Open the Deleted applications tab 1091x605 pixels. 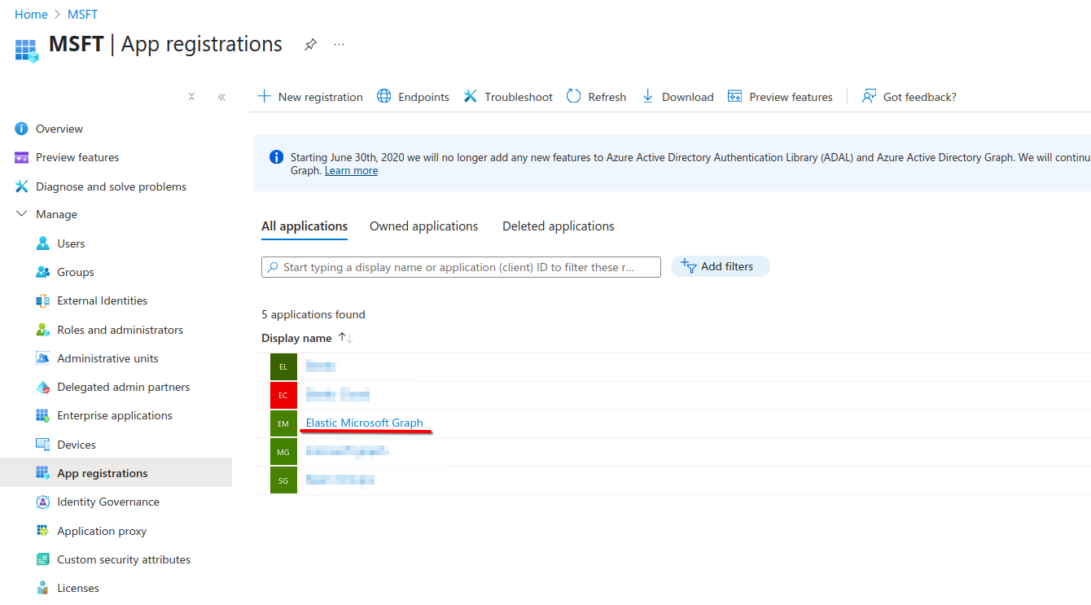558,226
